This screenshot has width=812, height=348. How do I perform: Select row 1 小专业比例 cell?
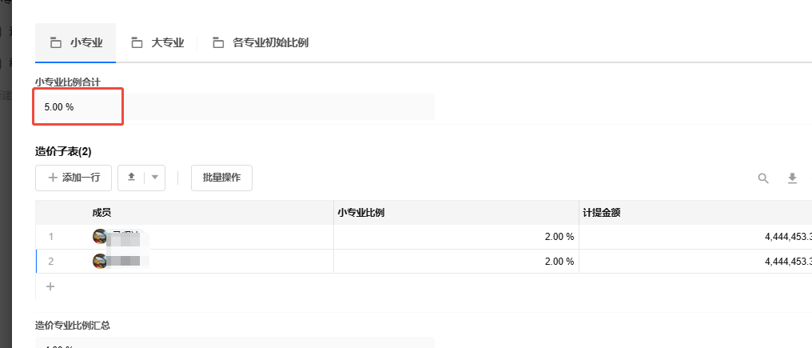(456, 236)
